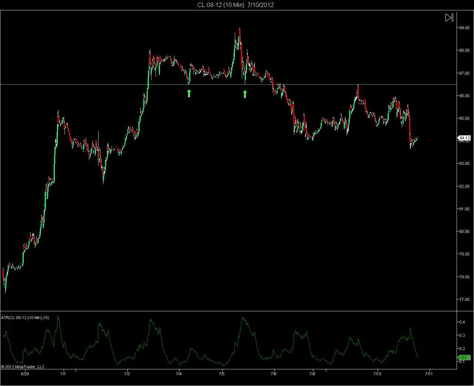
Task: Click the 7/10 date label on time axis
Action: tap(377, 374)
